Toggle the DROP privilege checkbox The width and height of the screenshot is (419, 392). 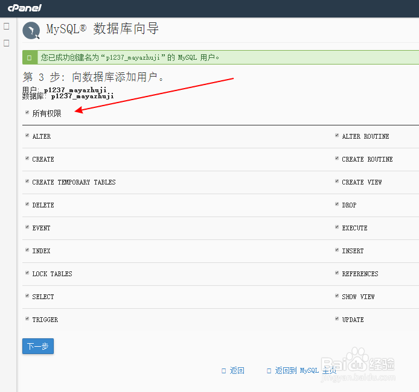337,204
